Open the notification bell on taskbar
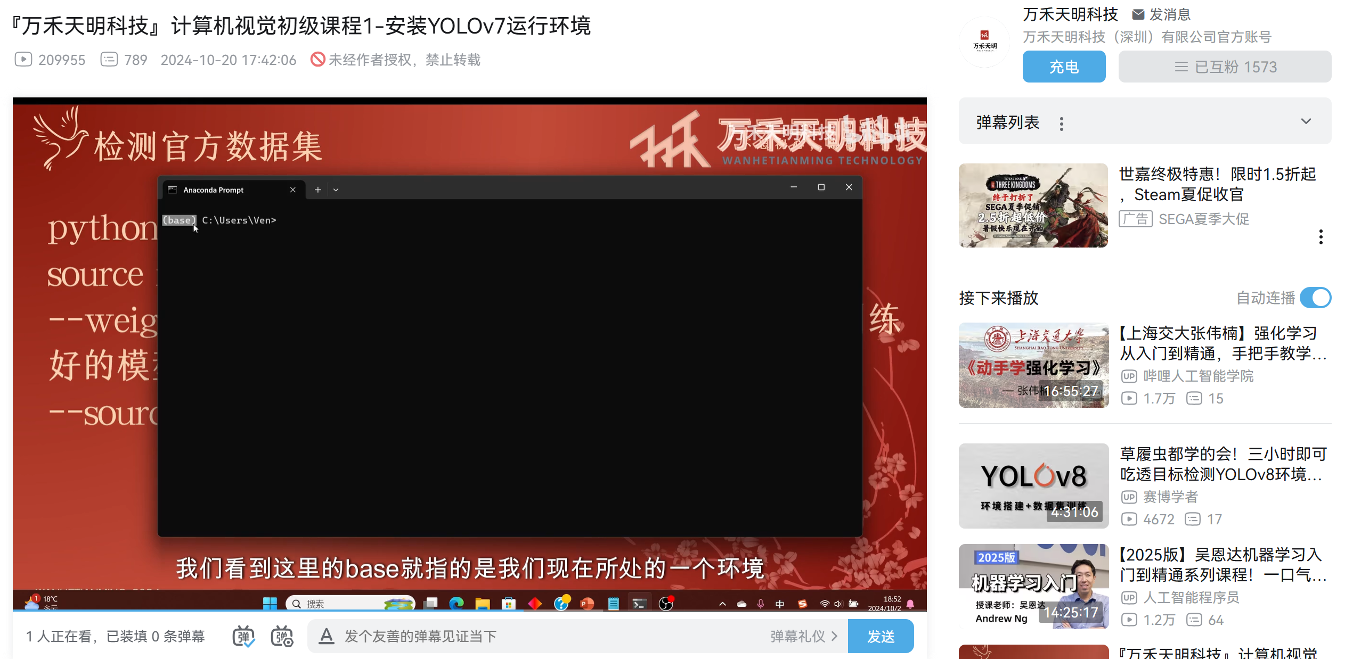The height and width of the screenshot is (659, 1369). tap(910, 604)
